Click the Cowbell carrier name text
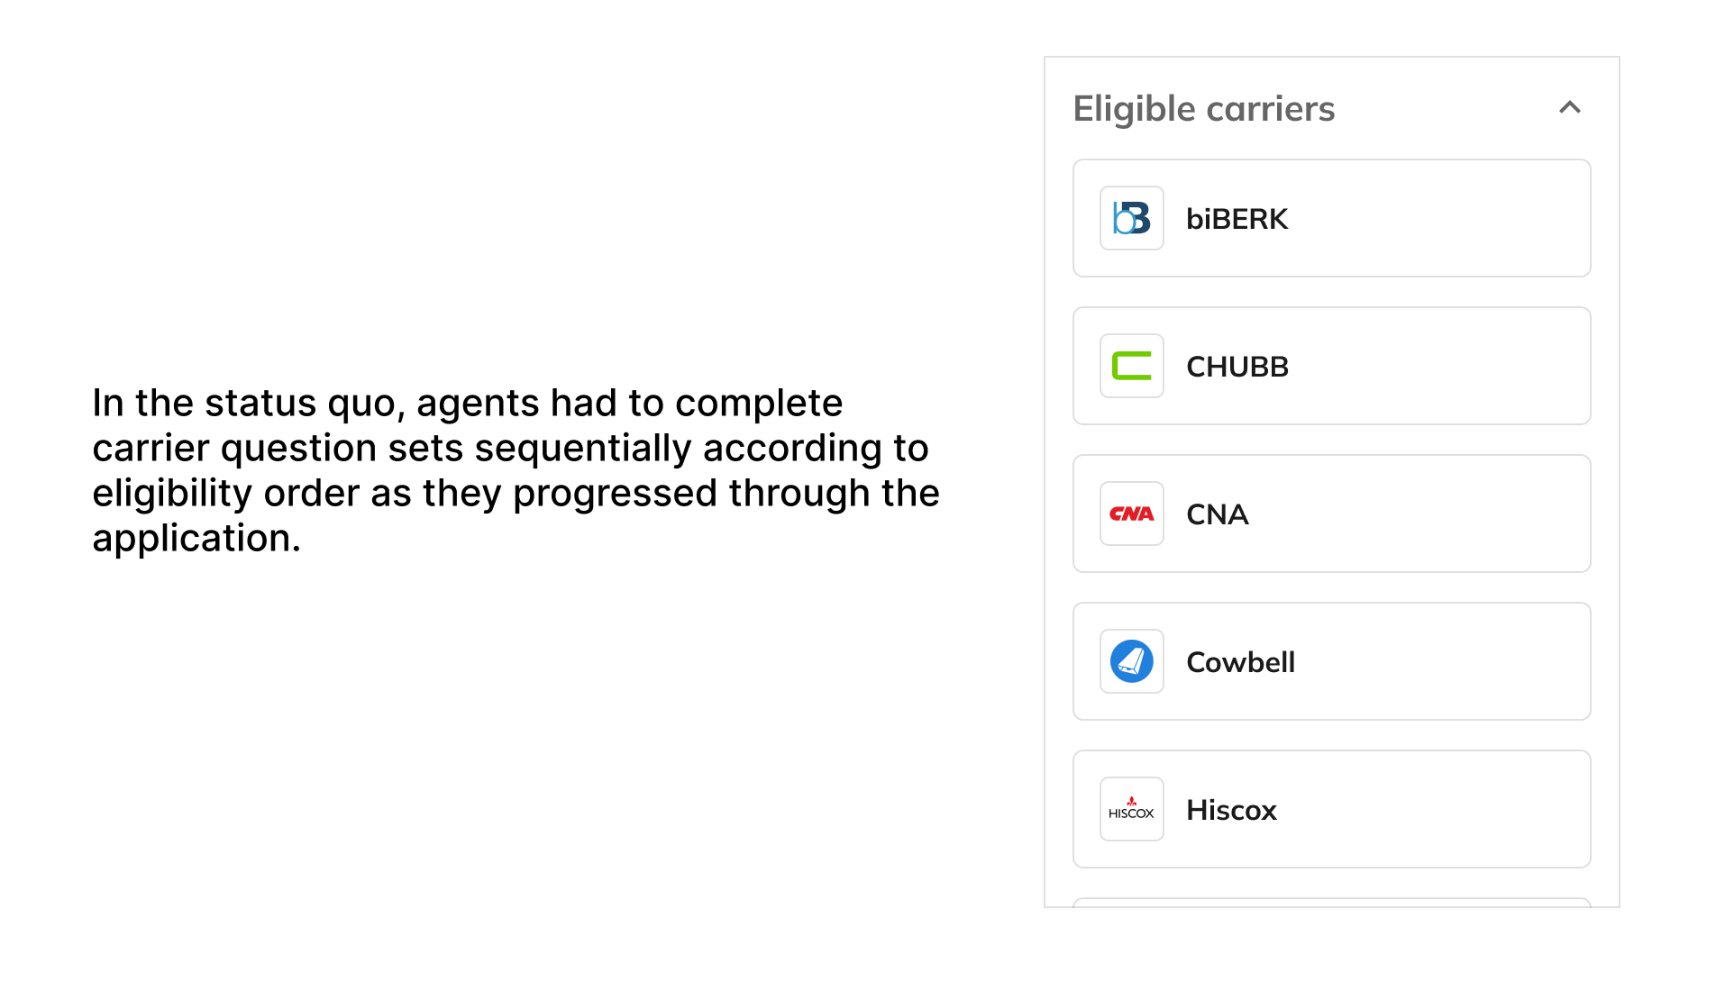This screenshot has width=1716, height=991. 1240,662
